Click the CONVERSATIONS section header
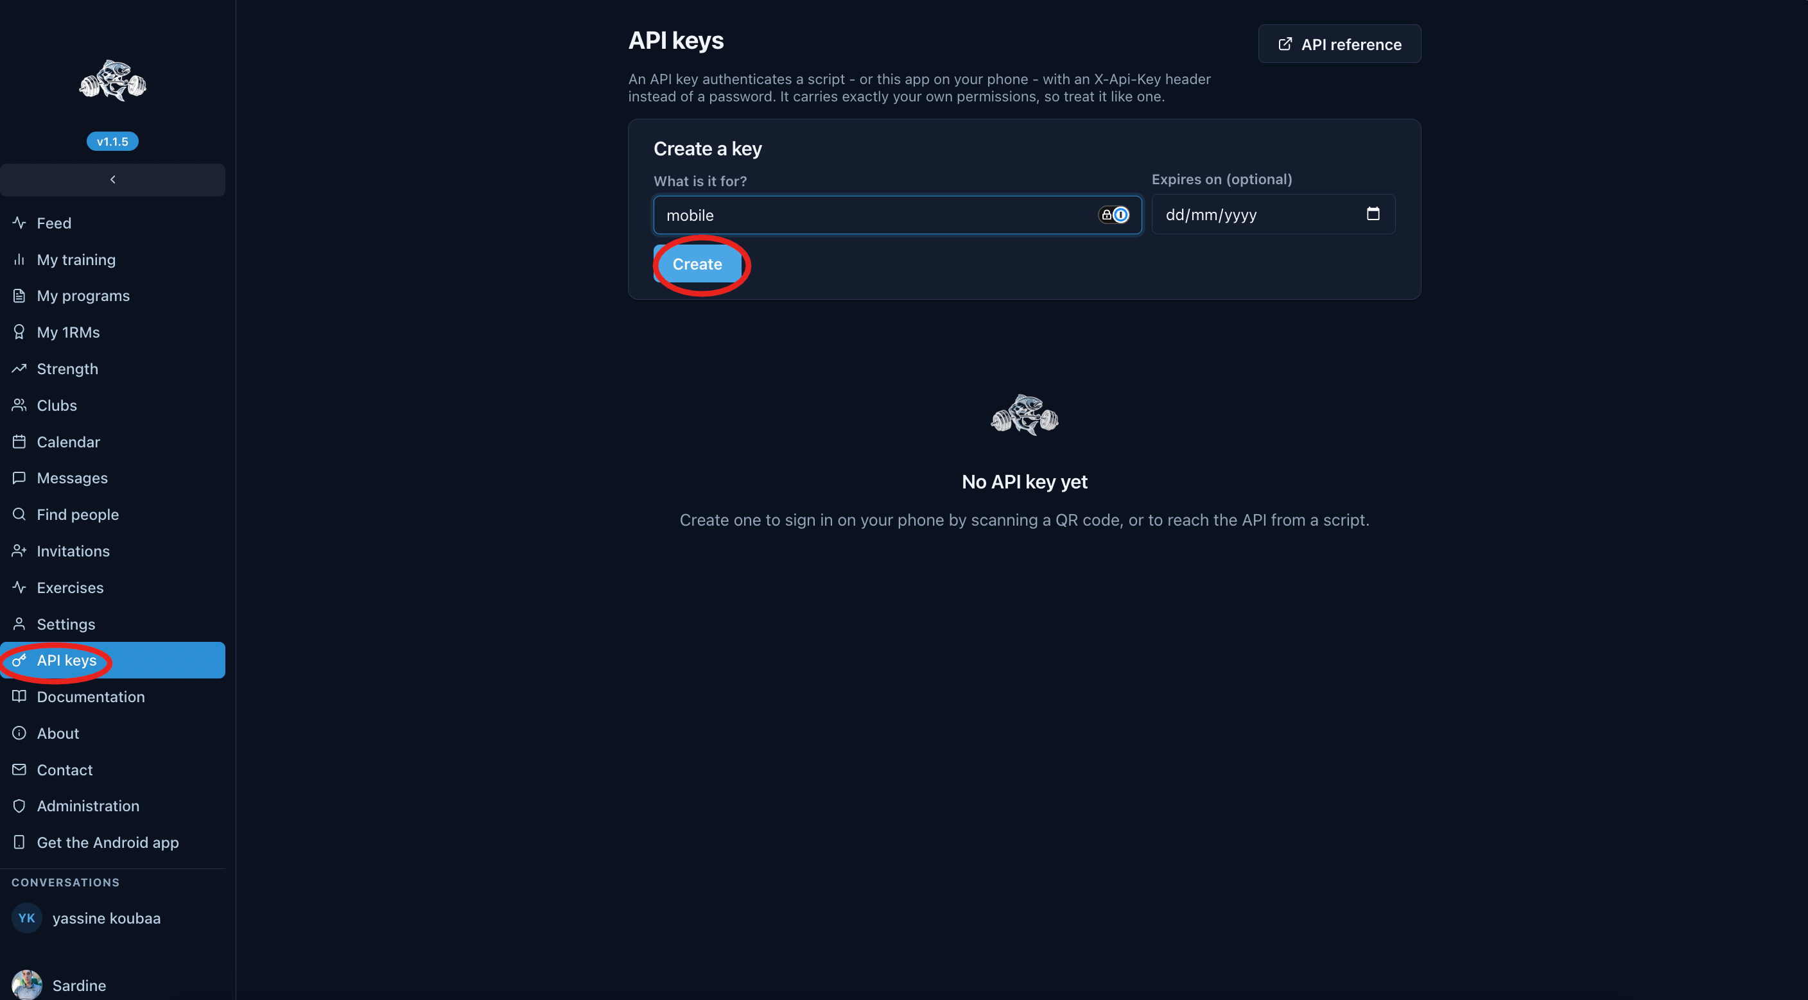Viewport: 1808px width, 1000px height. pyautogui.click(x=65, y=882)
